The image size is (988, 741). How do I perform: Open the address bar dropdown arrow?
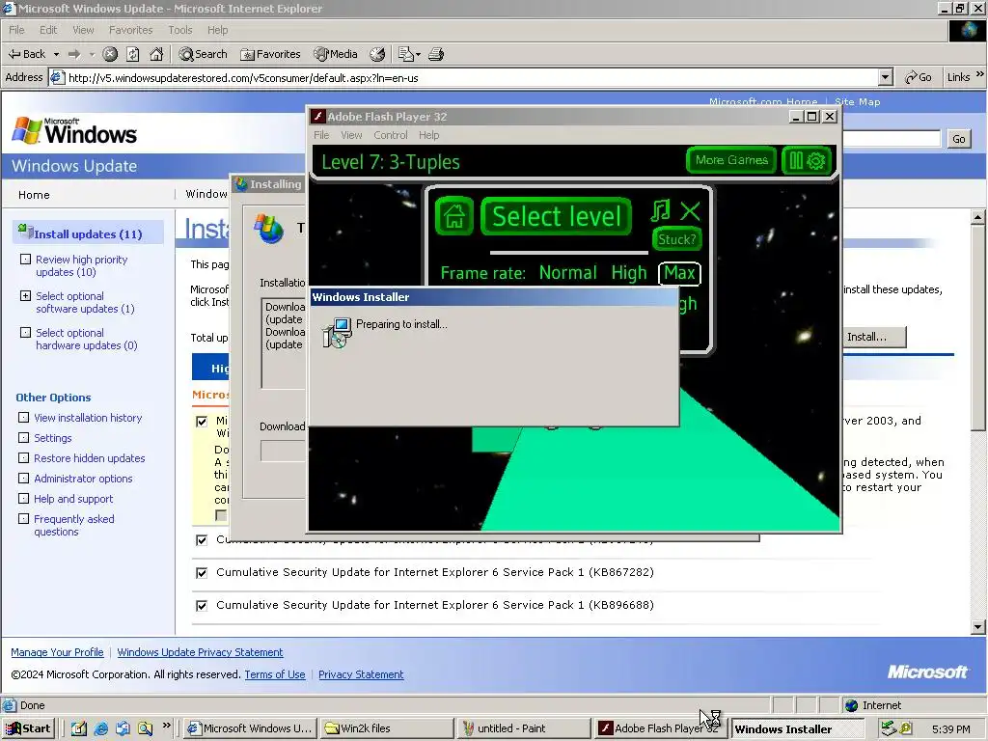point(886,77)
